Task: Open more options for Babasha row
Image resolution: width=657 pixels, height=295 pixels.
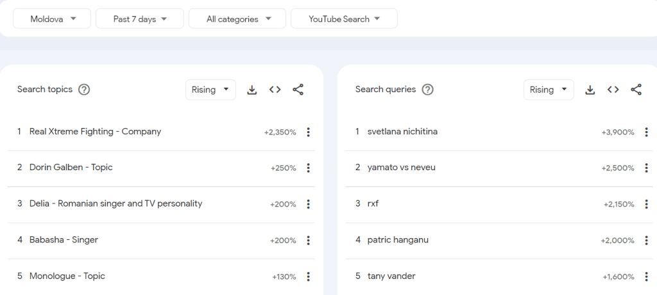Action: pos(309,240)
